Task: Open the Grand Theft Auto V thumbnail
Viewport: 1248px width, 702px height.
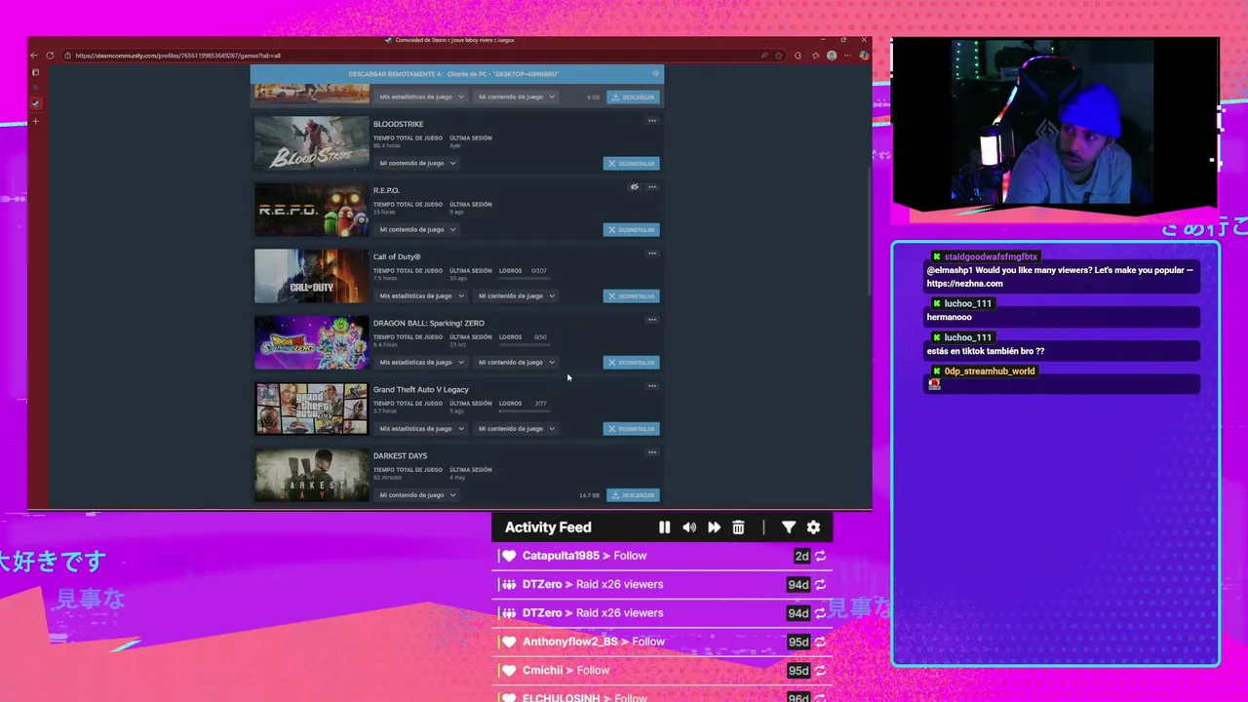Action: point(312,409)
